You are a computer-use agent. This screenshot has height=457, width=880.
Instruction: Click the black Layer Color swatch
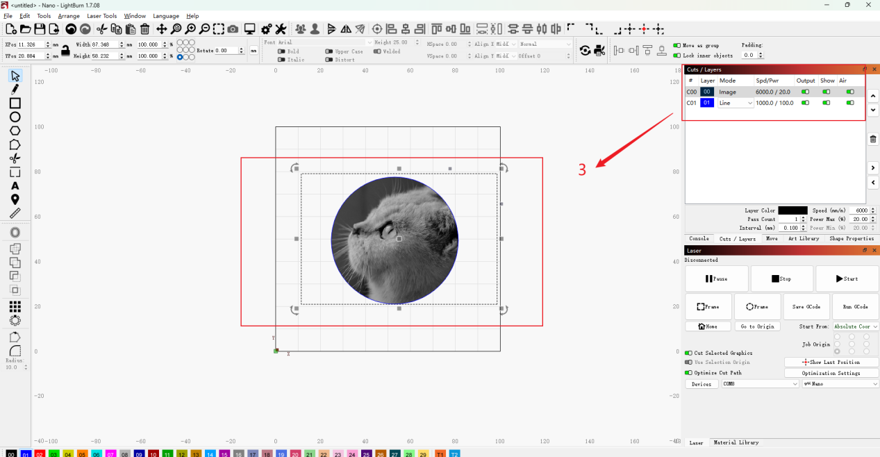click(x=792, y=210)
